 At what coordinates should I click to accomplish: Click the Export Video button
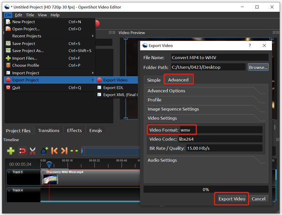pyautogui.click(x=232, y=199)
